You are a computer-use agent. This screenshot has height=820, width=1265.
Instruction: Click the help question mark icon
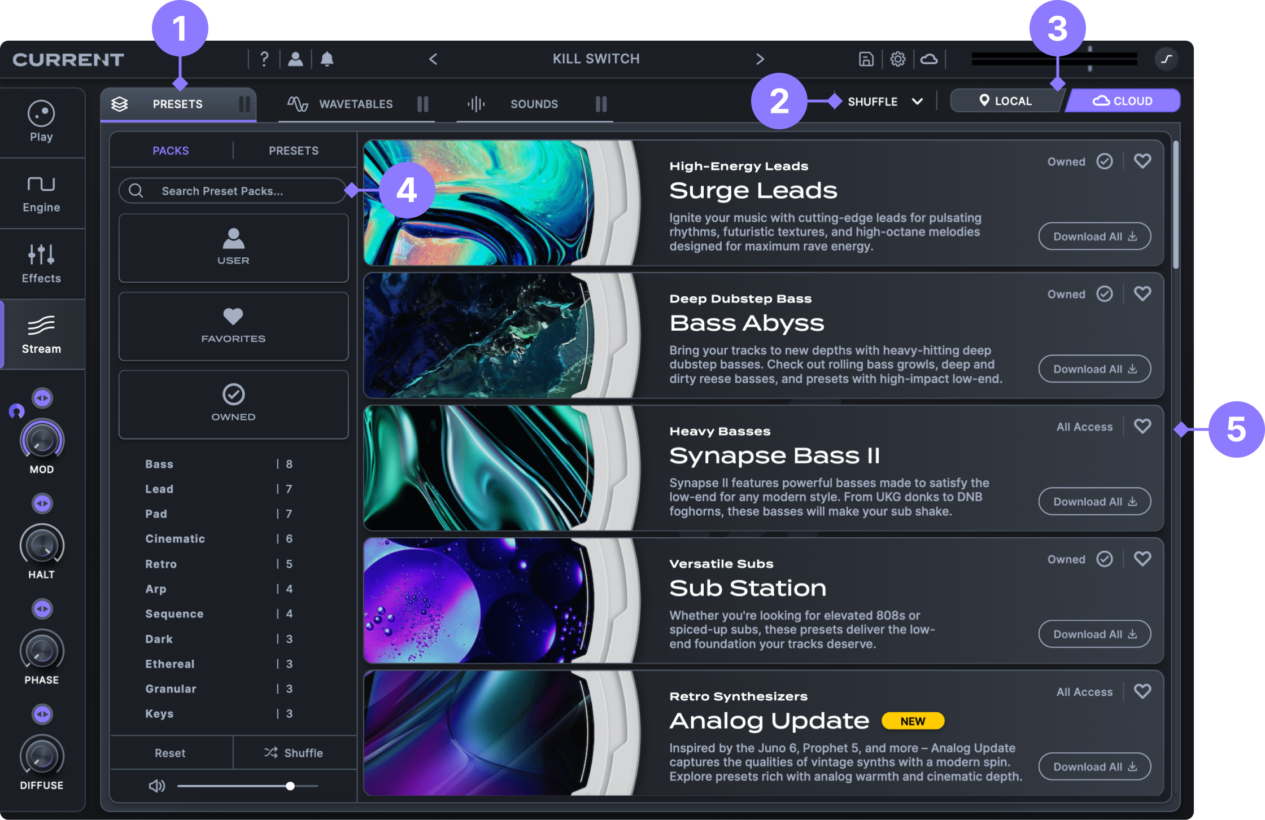(x=264, y=59)
